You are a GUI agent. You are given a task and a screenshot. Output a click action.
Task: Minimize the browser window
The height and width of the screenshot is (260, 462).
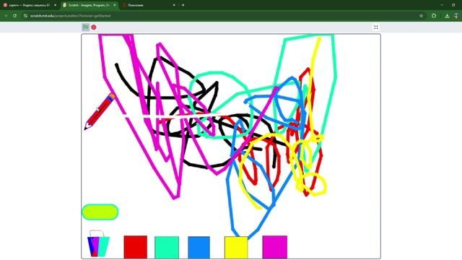[x=442, y=5]
